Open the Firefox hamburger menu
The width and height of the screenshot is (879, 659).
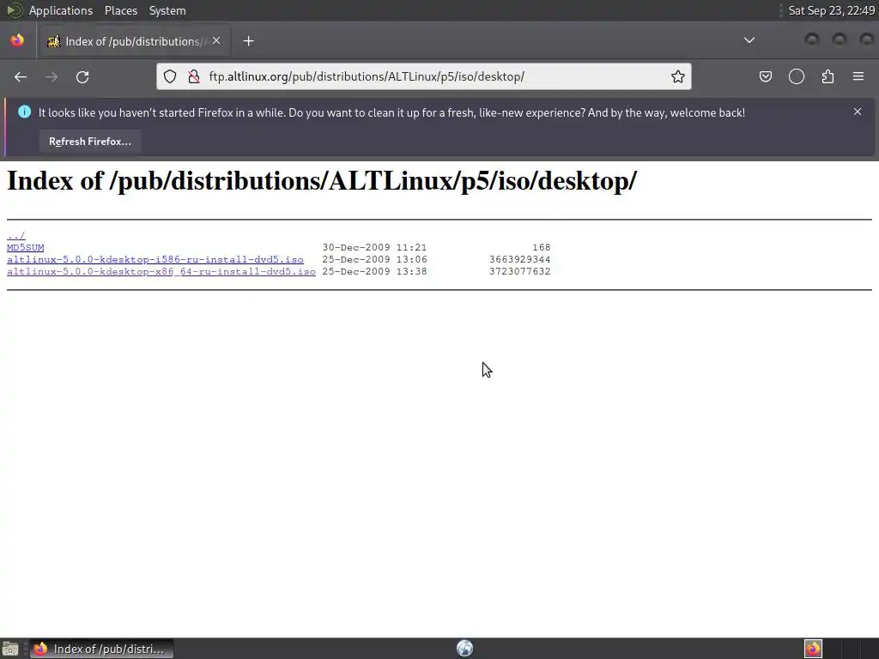[x=858, y=76]
